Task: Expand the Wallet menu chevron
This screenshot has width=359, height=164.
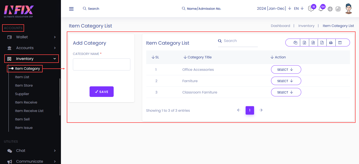Action: [x=55, y=37]
